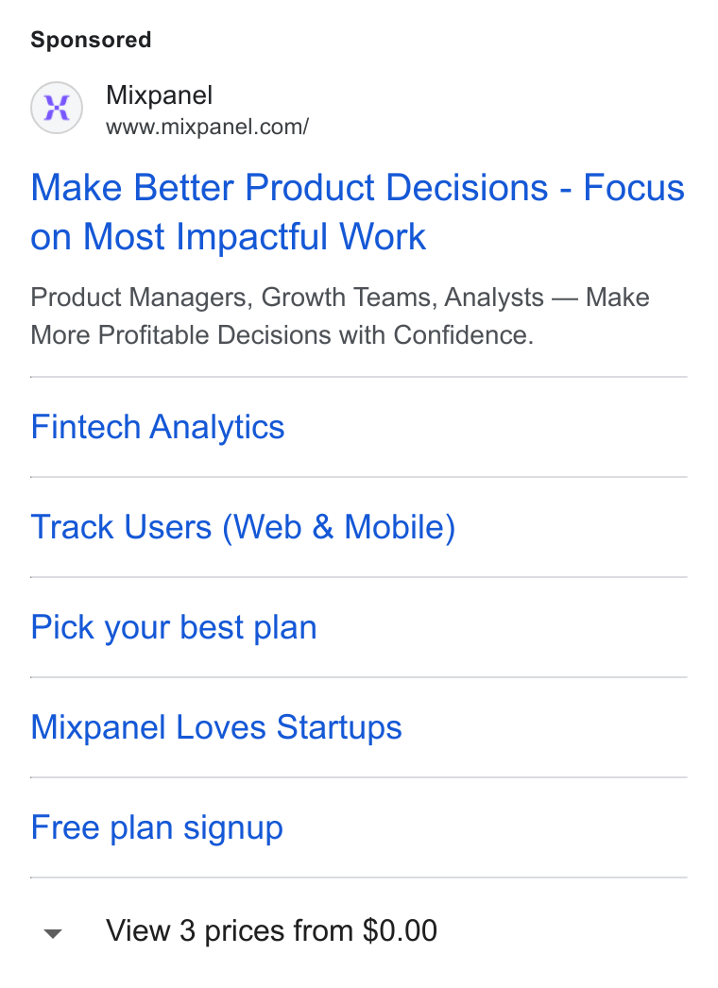Click the 'View 3 prices from $0.00' text

point(271,930)
